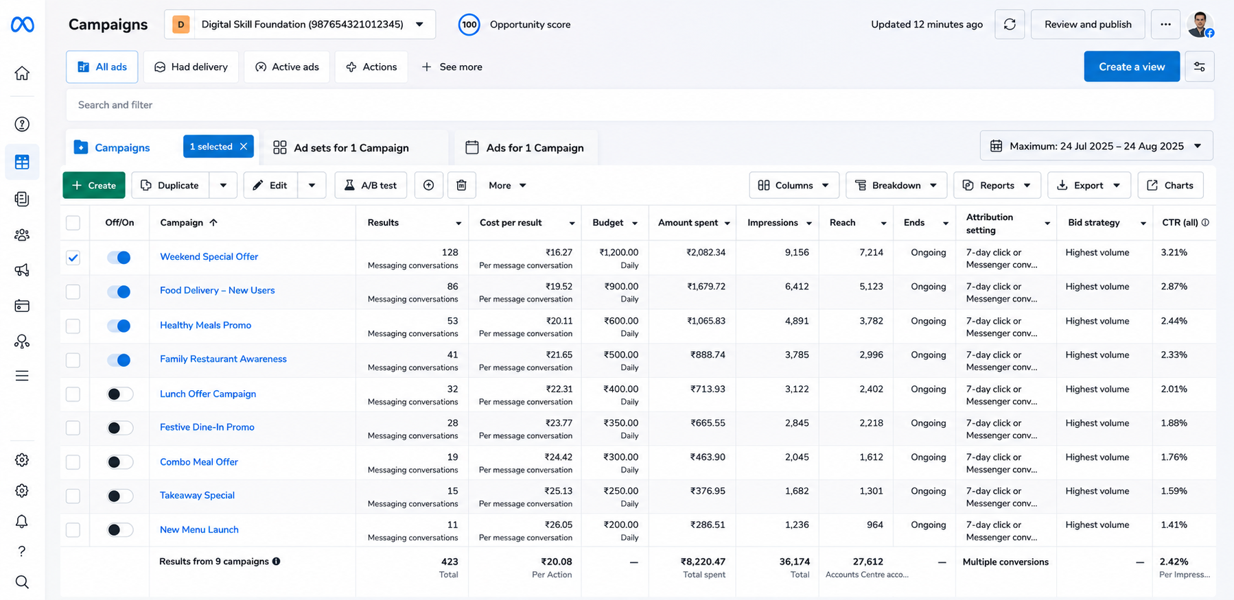Clear the 1 selected filter chip
Screen dimensions: 1234x600
pyautogui.click(x=244, y=147)
